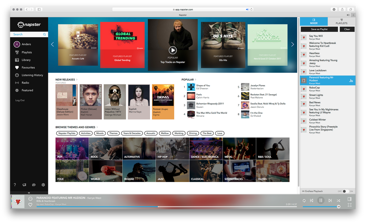Mute the tab audio in address bar
The height and width of the screenshot is (224, 366).
[x=247, y=10]
